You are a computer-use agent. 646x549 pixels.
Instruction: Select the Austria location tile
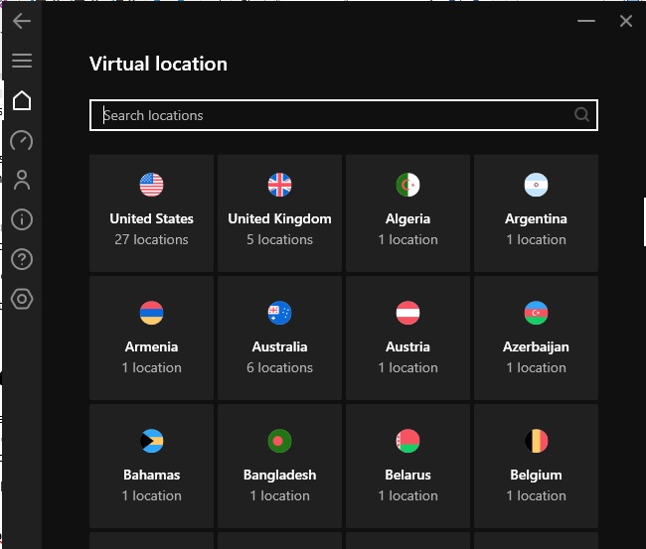(407, 338)
